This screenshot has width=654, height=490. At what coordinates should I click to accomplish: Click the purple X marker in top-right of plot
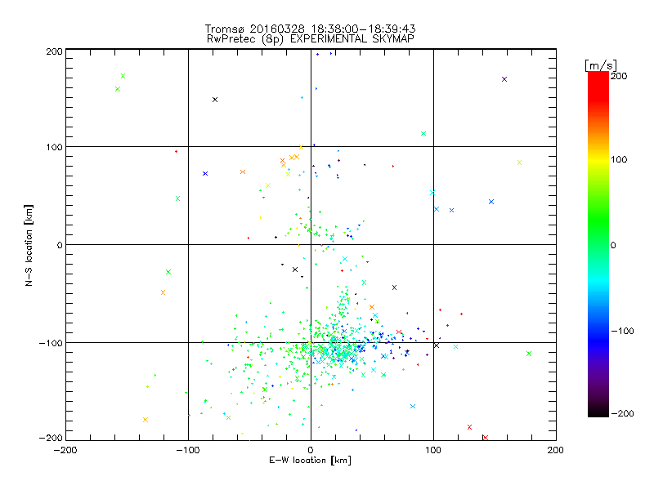(504, 79)
